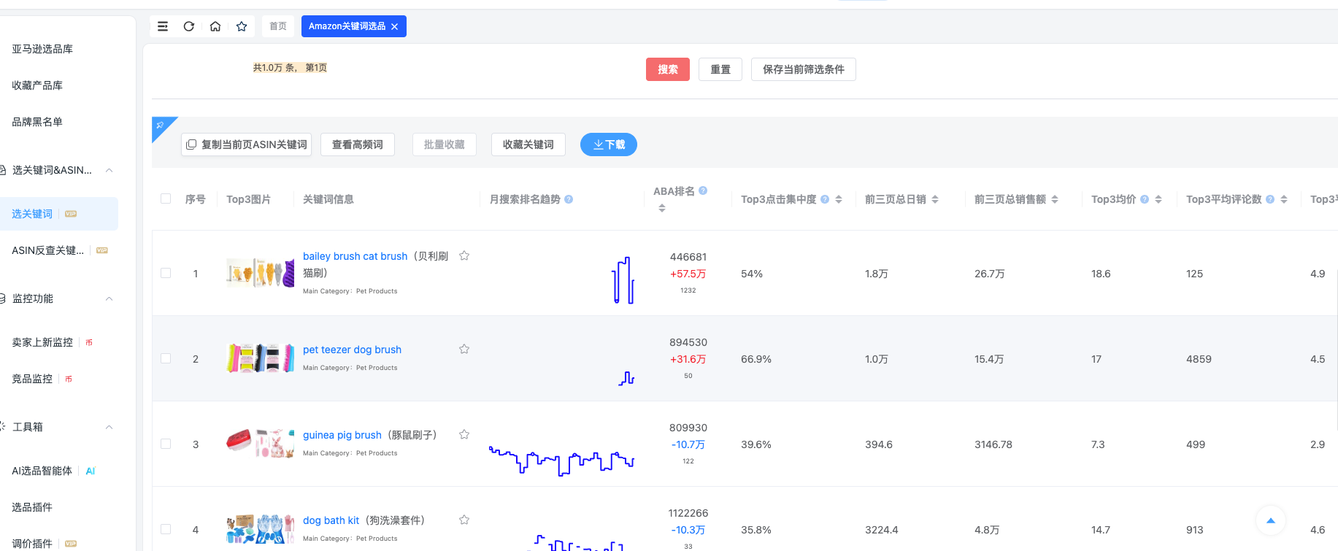Image resolution: width=1338 pixels, height=551 pixels.
Task: Click the AI badge next to AI选品智能体
Action: pyautogui.click(x=91, y=471)
